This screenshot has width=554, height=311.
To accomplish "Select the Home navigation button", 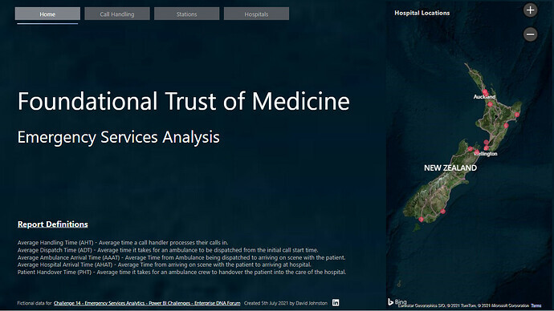I will coord(47,14).
